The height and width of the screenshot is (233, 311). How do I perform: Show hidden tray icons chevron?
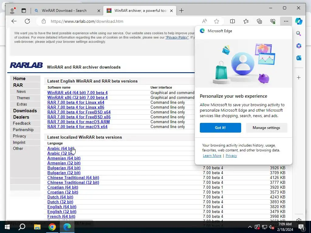pyautogui.click(x=250, y=227)
